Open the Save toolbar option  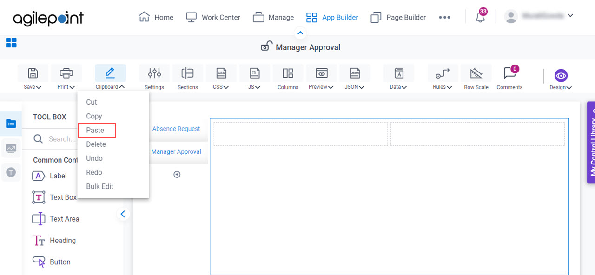33,78
